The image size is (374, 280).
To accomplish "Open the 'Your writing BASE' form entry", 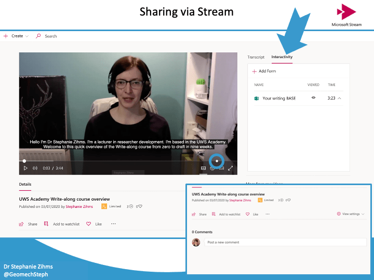I will (279, 98).
